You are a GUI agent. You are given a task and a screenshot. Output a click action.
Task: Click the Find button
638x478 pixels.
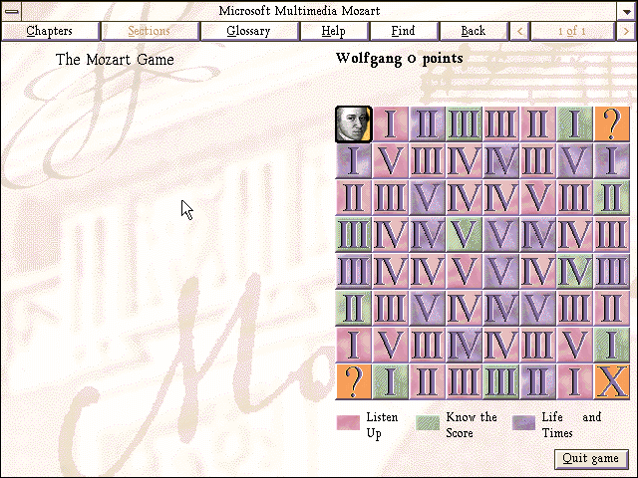click(404, 31)
